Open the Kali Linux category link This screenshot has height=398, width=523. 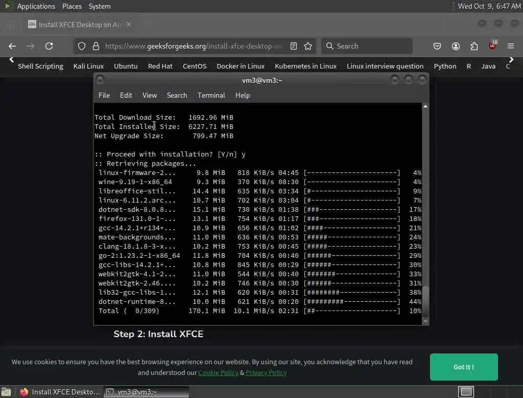(88, 66)
